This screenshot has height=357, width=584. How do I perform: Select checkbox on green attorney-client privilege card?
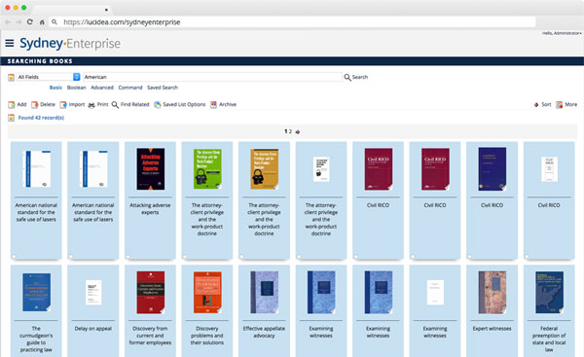tap(185, 257)
